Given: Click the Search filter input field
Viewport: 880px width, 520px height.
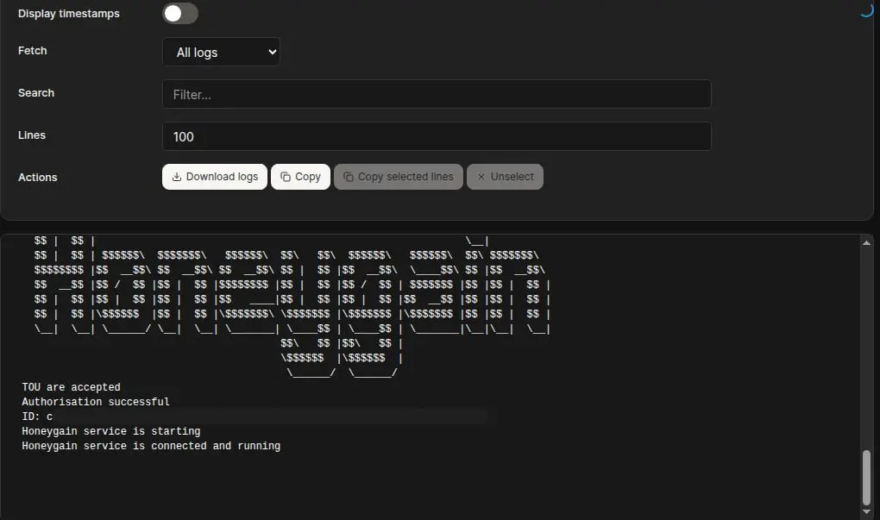Looking at the screenshot, I should (437, 94).
